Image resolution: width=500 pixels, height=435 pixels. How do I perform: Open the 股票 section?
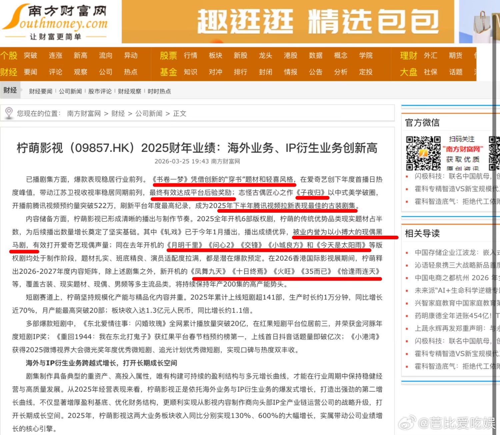tap(168, 56)
